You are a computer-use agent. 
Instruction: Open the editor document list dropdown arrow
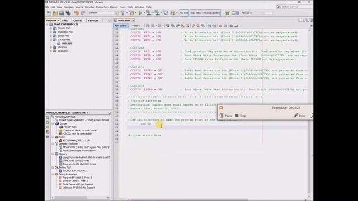point(308,20)
